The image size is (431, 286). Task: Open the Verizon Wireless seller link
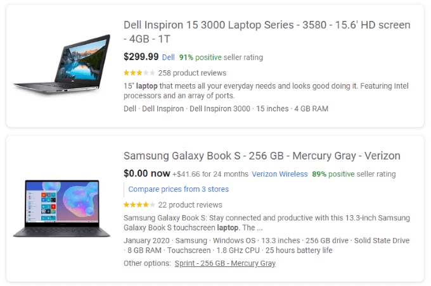click(x=280, y=174)
